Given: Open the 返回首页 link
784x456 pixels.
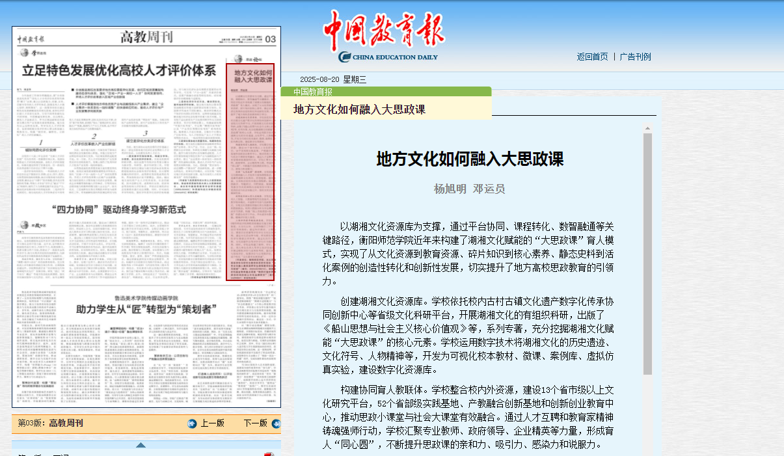Looking at the screenshot, I should (x=592, y=57).
